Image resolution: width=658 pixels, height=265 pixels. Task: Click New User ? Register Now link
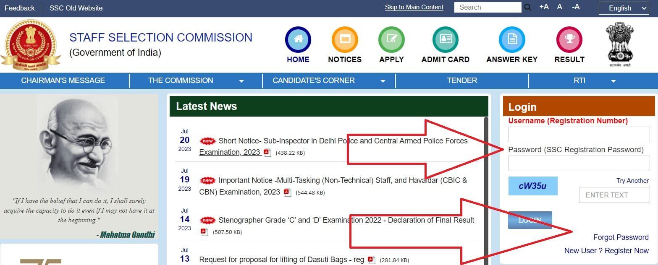coord(606,251)
